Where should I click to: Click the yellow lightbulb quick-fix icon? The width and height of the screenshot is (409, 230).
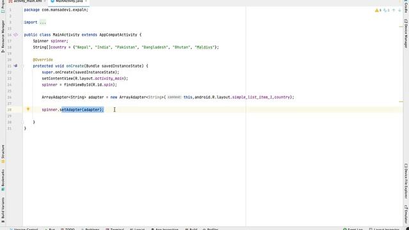pyautogui.click(x=28, y=109)
